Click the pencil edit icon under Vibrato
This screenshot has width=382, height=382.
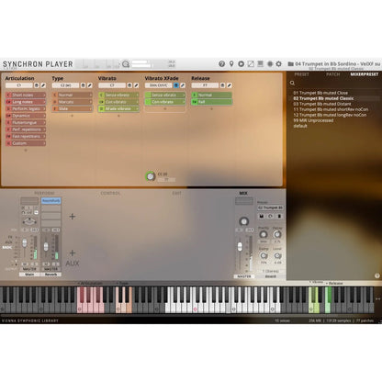[x=136, y=85]
